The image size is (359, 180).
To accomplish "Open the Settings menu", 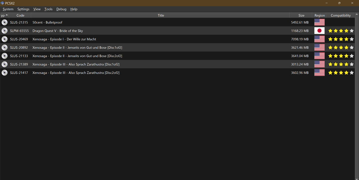I will (23, 9).
